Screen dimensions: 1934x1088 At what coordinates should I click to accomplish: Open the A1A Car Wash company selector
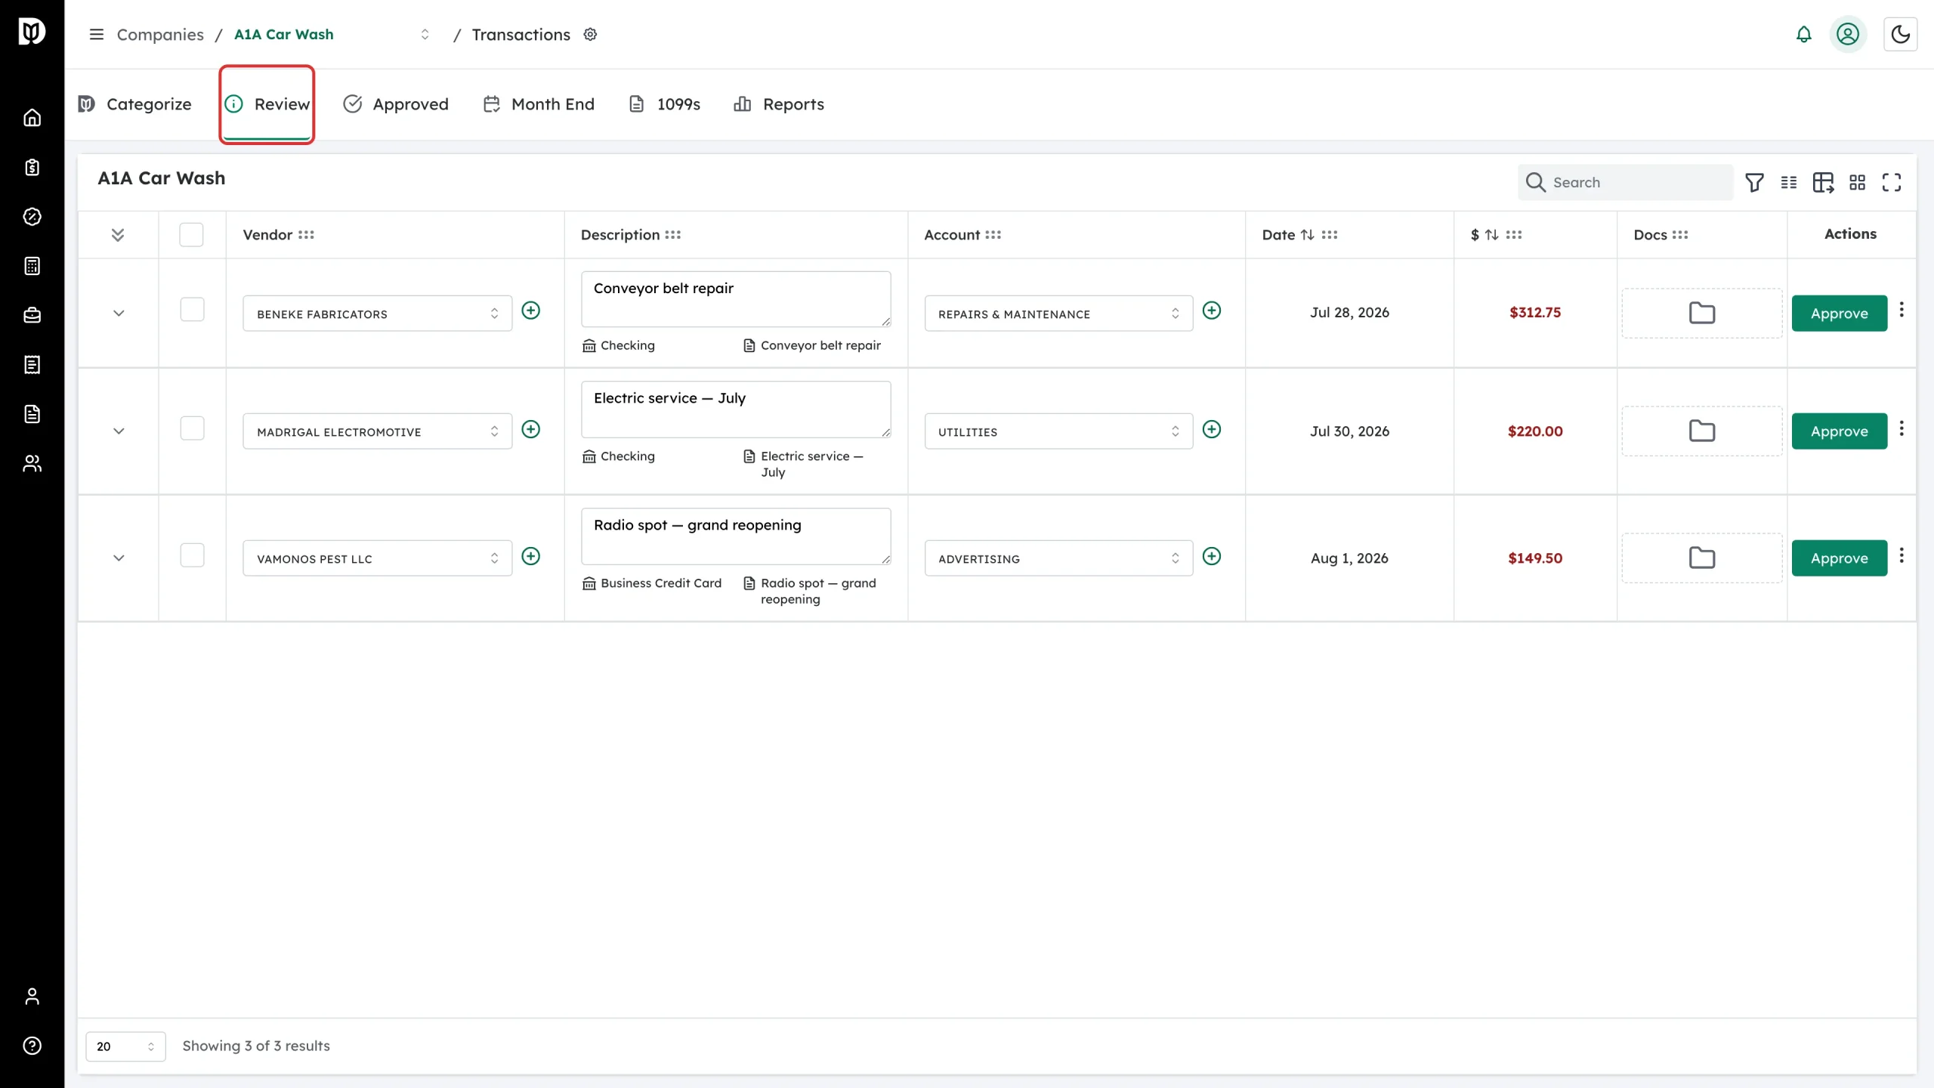point(332,35)
